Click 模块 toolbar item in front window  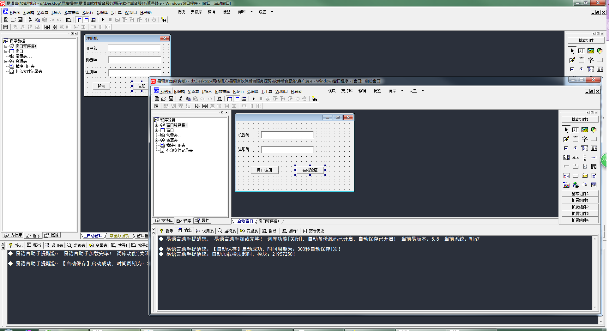(332, 91)
